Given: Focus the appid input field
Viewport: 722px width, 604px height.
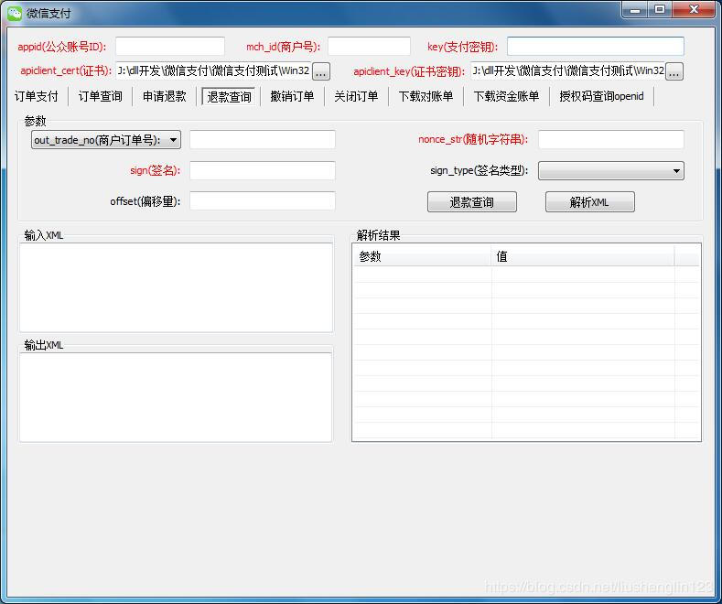Looking at the screenshot, I should point(170,47).
